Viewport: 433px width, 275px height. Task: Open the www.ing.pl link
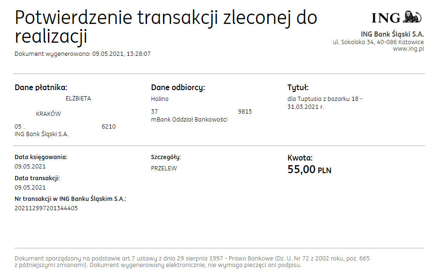[x=408, y=49]
